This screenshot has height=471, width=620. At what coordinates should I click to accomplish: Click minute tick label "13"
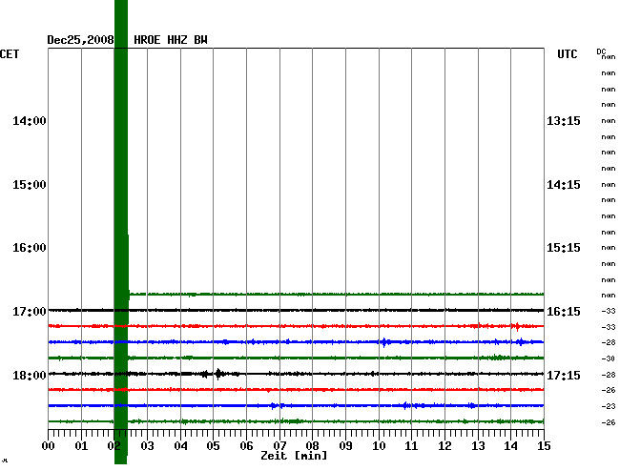tap(478, 446)
